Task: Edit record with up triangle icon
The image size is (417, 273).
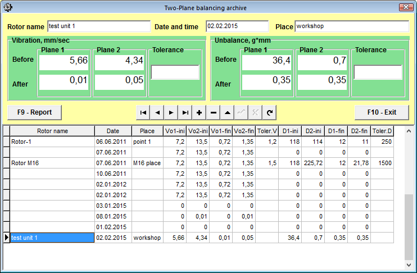Action: pos(228,112)
